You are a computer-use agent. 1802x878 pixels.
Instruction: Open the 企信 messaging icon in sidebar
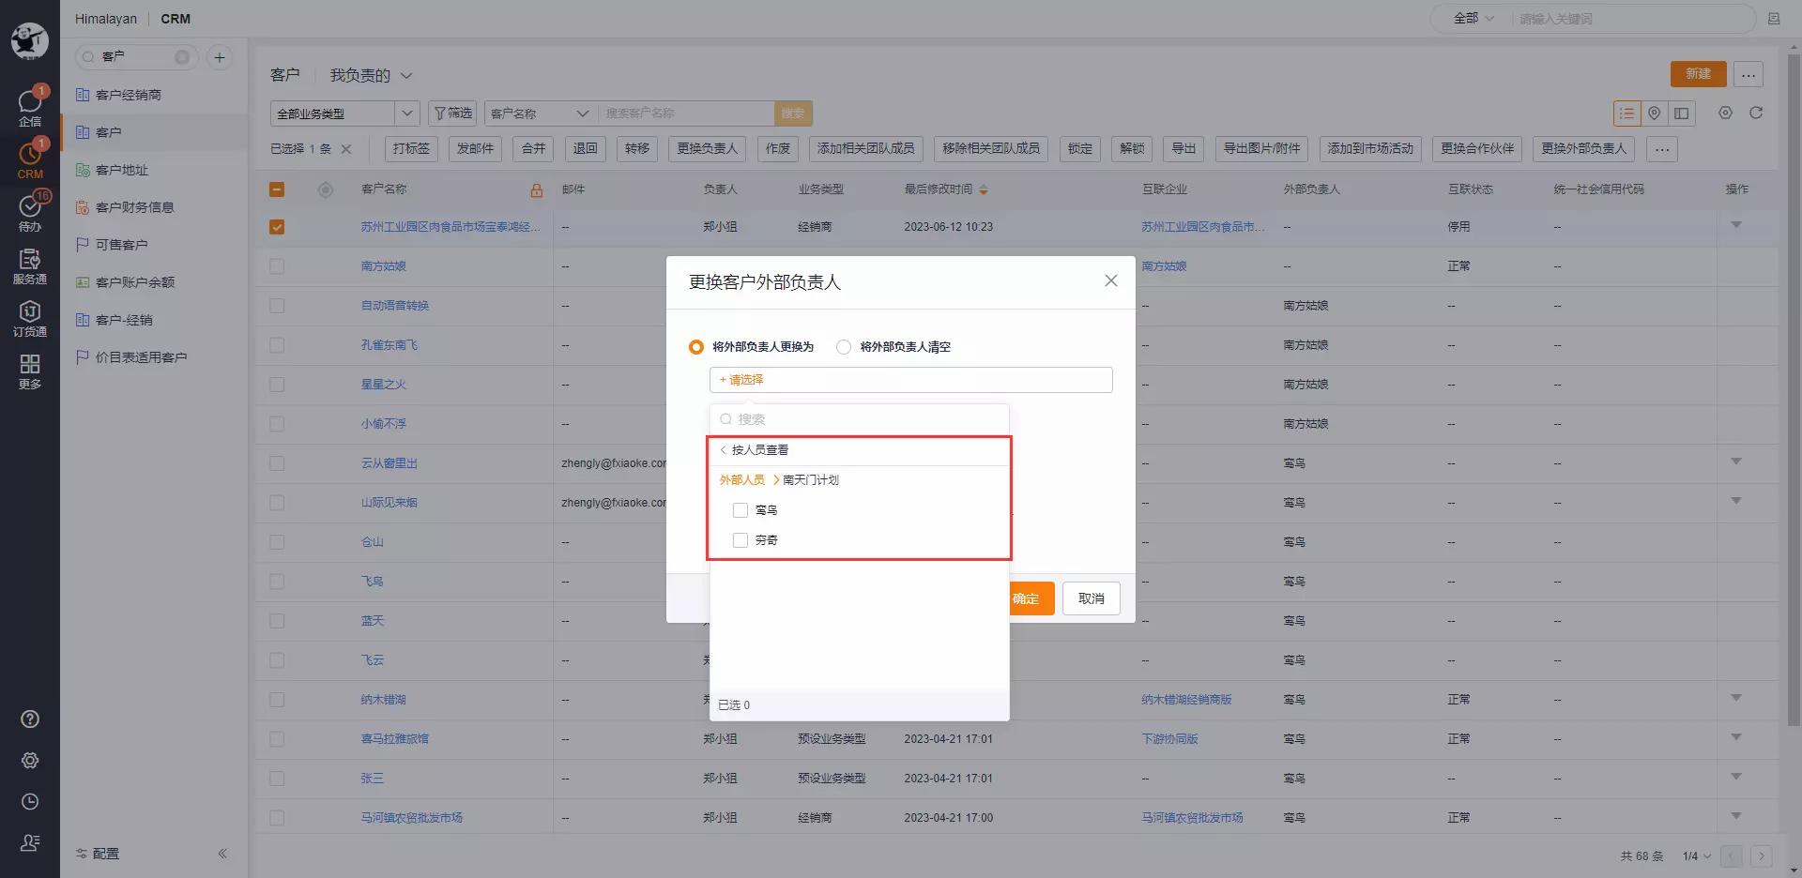30,106
